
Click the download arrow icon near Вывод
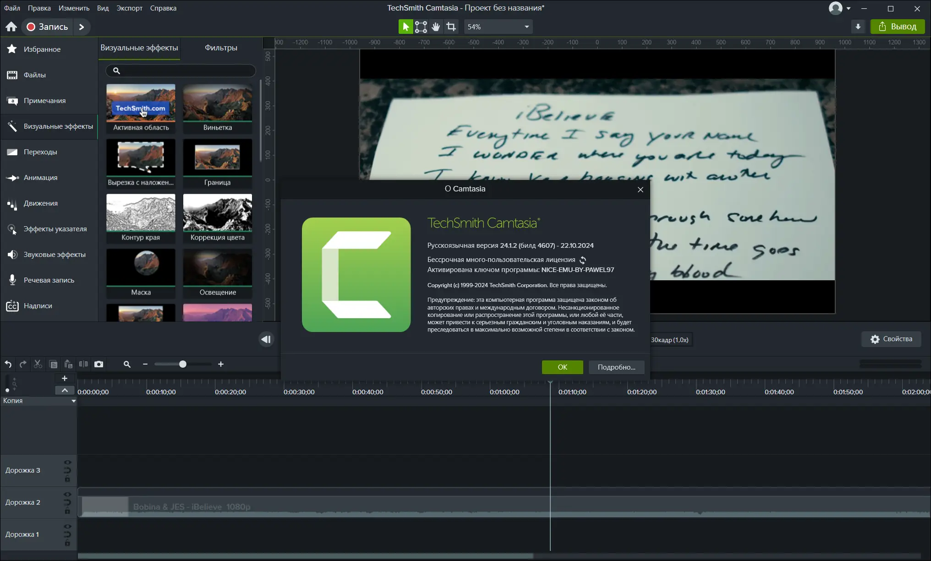tap(858, 27)
